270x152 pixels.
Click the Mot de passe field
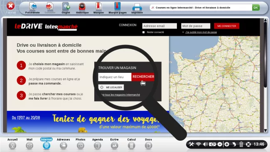(x=196, y=26)
